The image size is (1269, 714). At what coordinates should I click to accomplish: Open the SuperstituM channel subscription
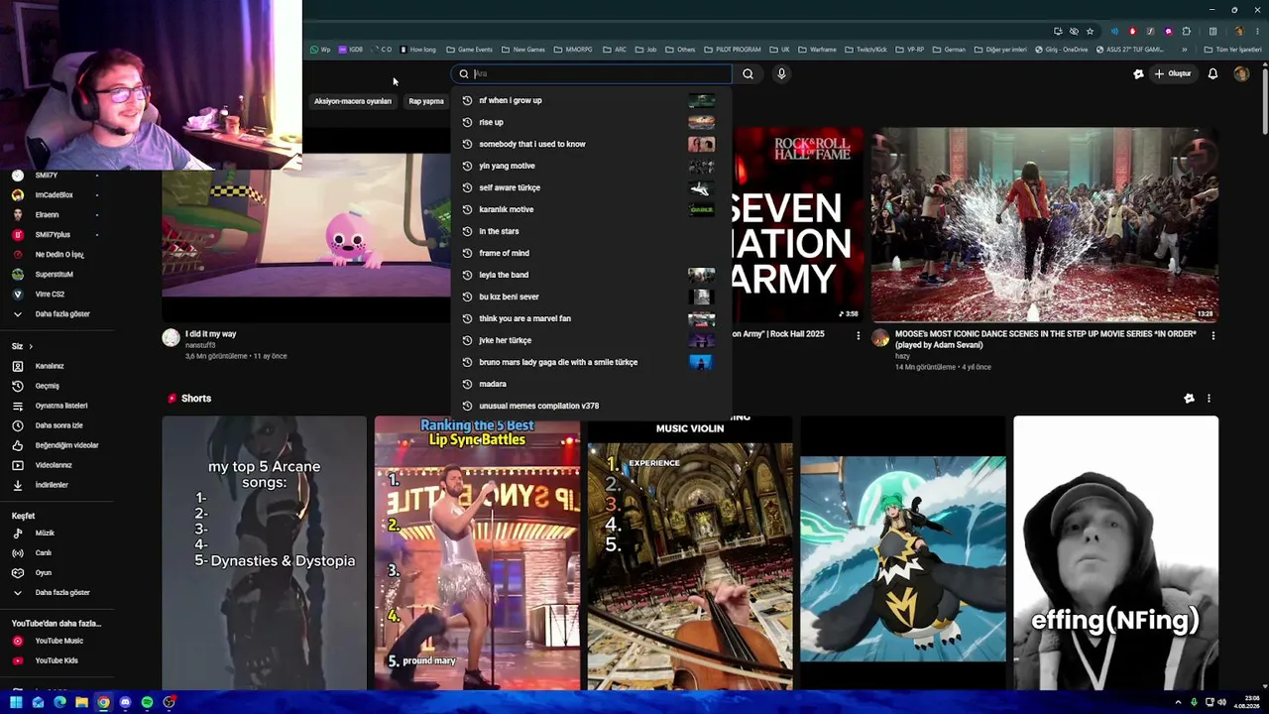[x=57, y=275]
